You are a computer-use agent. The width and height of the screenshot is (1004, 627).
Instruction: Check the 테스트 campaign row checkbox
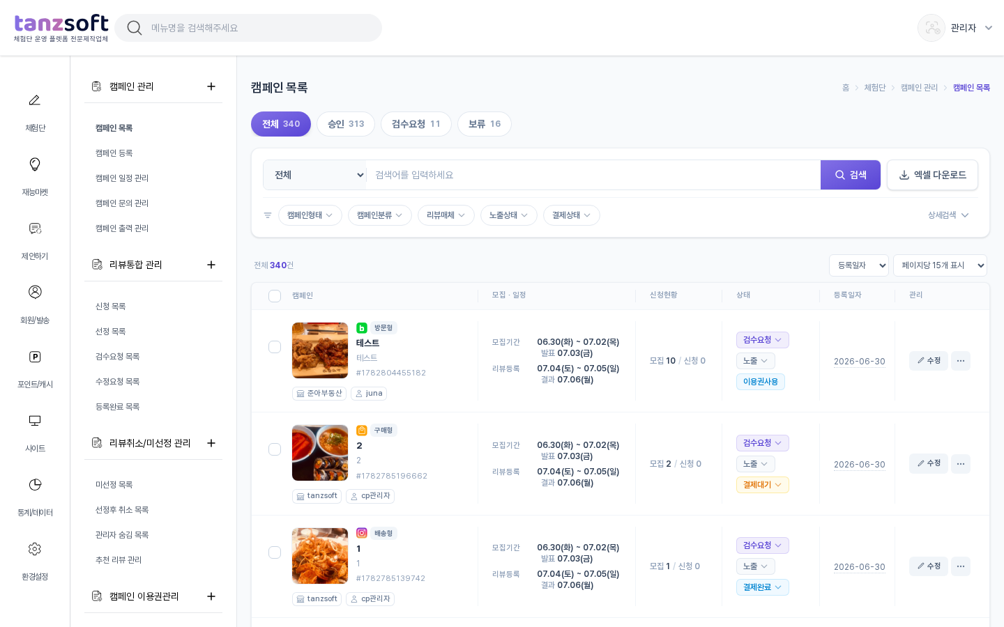coord(275,347)
